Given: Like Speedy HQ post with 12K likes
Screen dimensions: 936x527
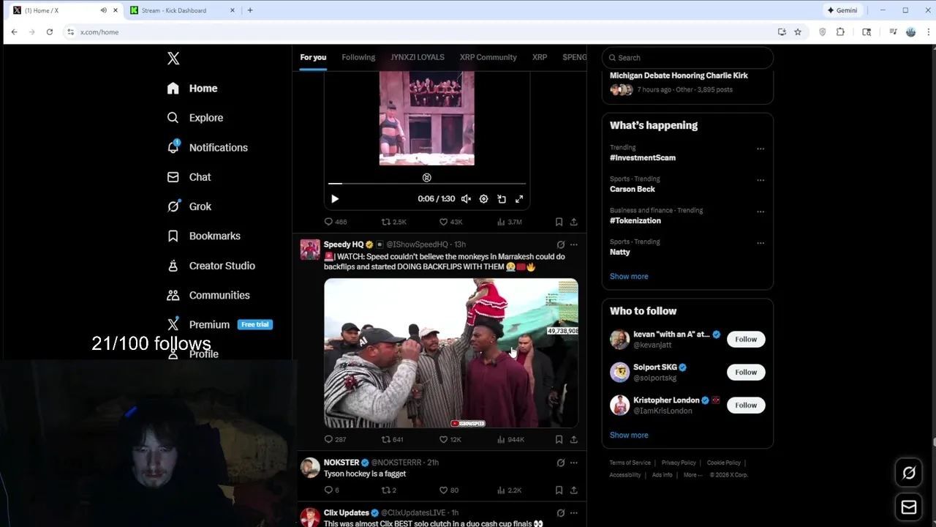Looking at the screenshot, I should tap(450, 439).
